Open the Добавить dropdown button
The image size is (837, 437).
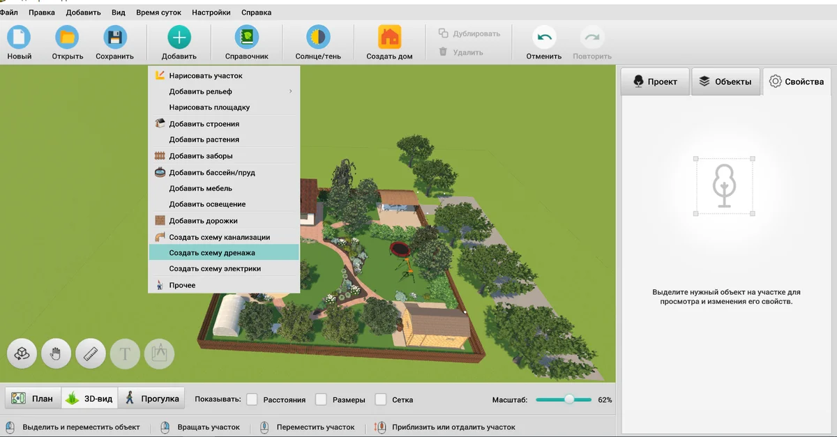tap(179, 42)
